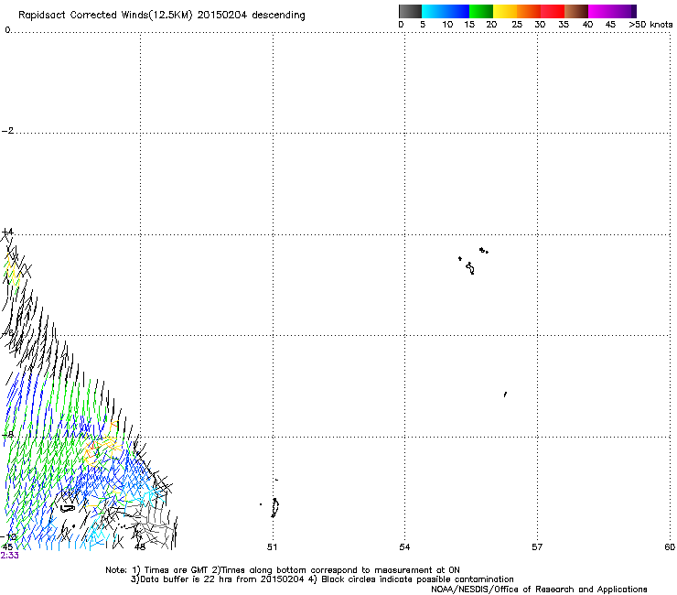Click the brown 35-40 knots legend segment
Viewport: 677px width, 595px height.
tap(576, 11)
